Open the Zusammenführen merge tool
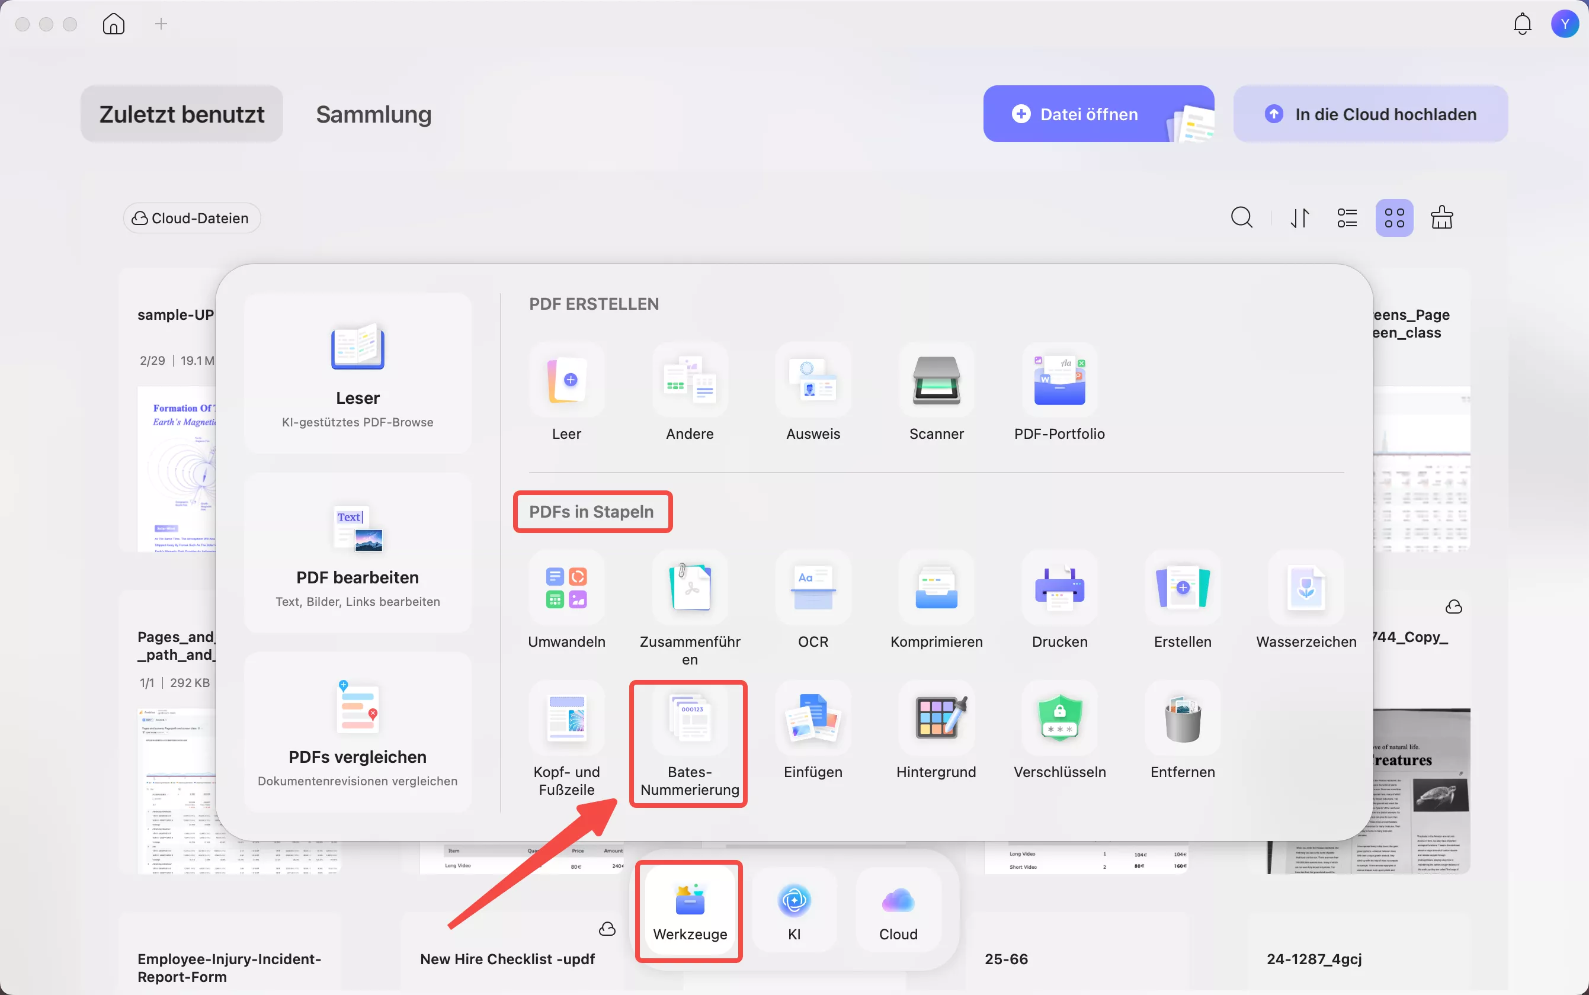 pos(689,588)
